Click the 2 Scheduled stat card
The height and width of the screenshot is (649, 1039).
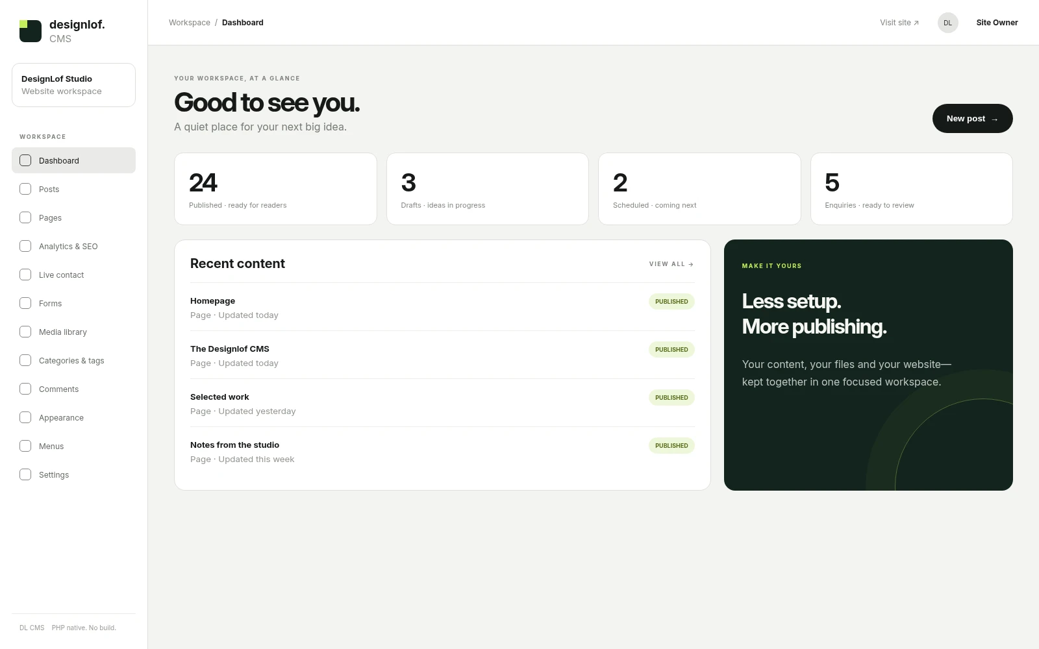point(699,189)
